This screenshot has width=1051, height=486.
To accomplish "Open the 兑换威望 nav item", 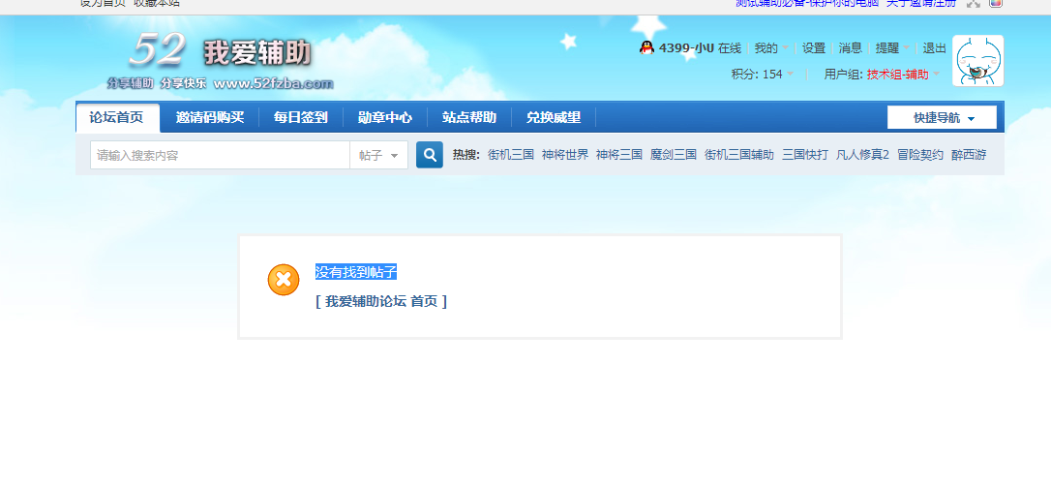I will click(553, 118).
